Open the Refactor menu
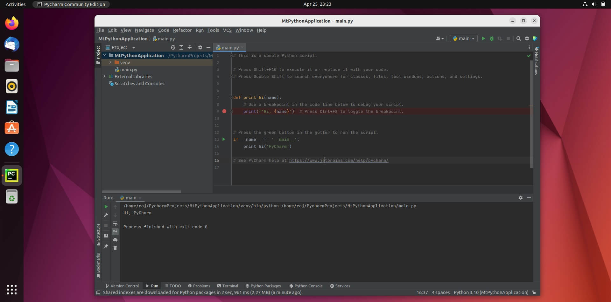Viewport: 611px width, 302px height. click(182, 30)
